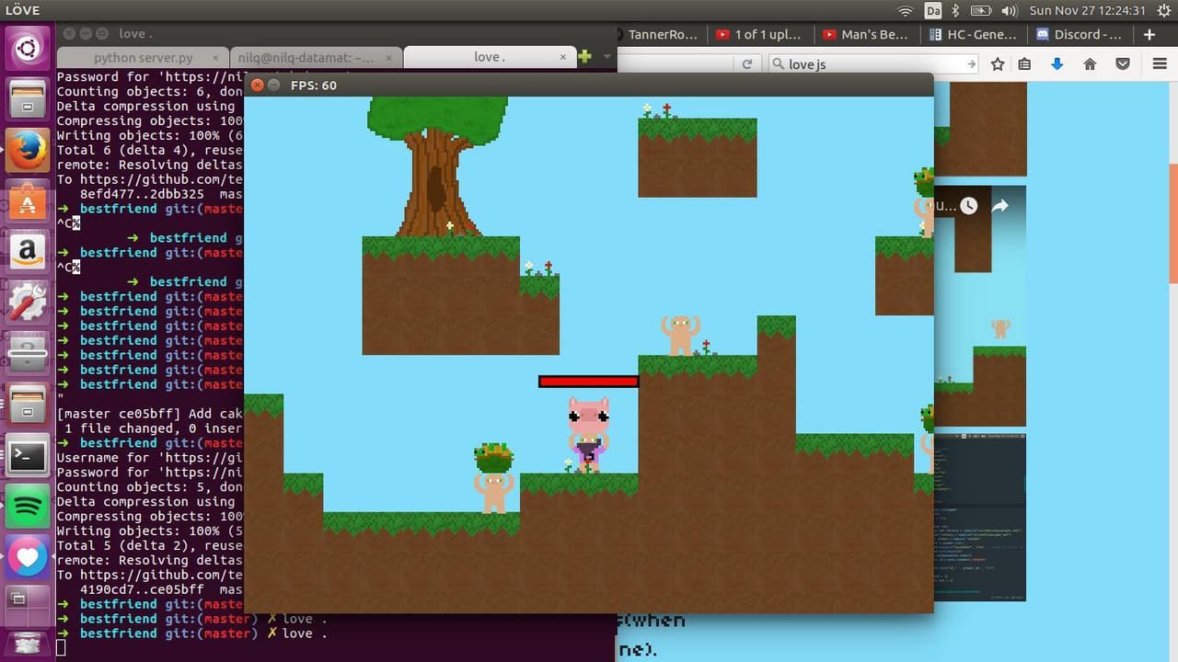The image size is (1178, 662).
Task: Submit the Firefox search with arrow
Action: 971,64
